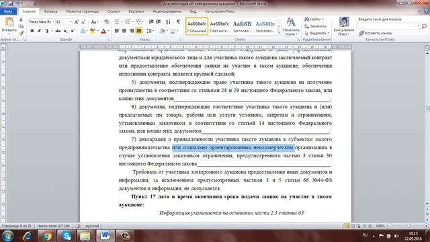Open the spell check status icon
Viewport: 430px width, 242px height.
click(x=78, y=226)
